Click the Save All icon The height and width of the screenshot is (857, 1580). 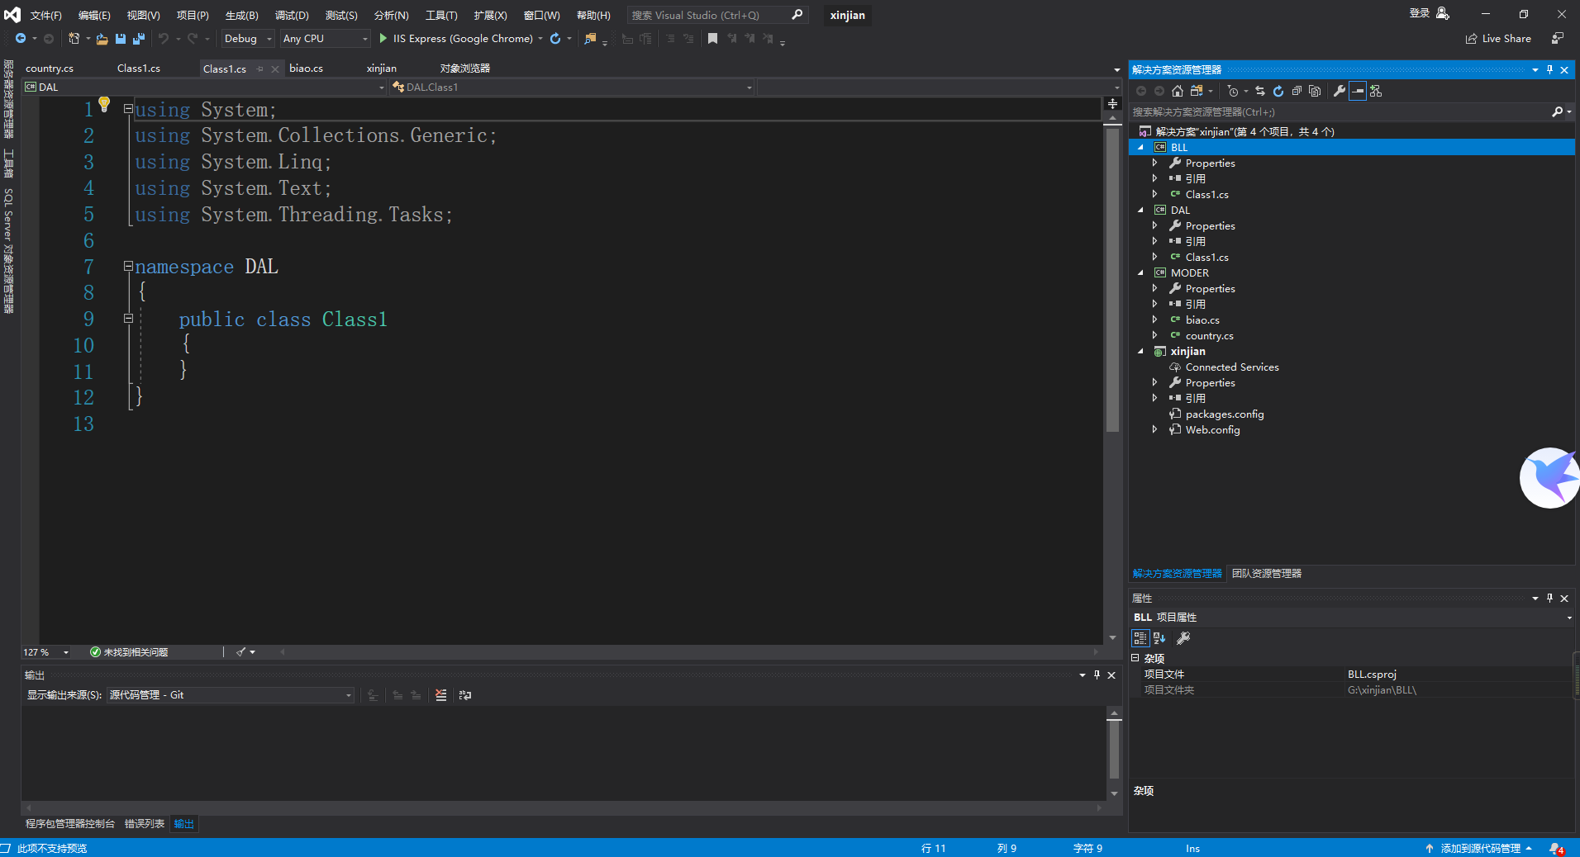139,39
